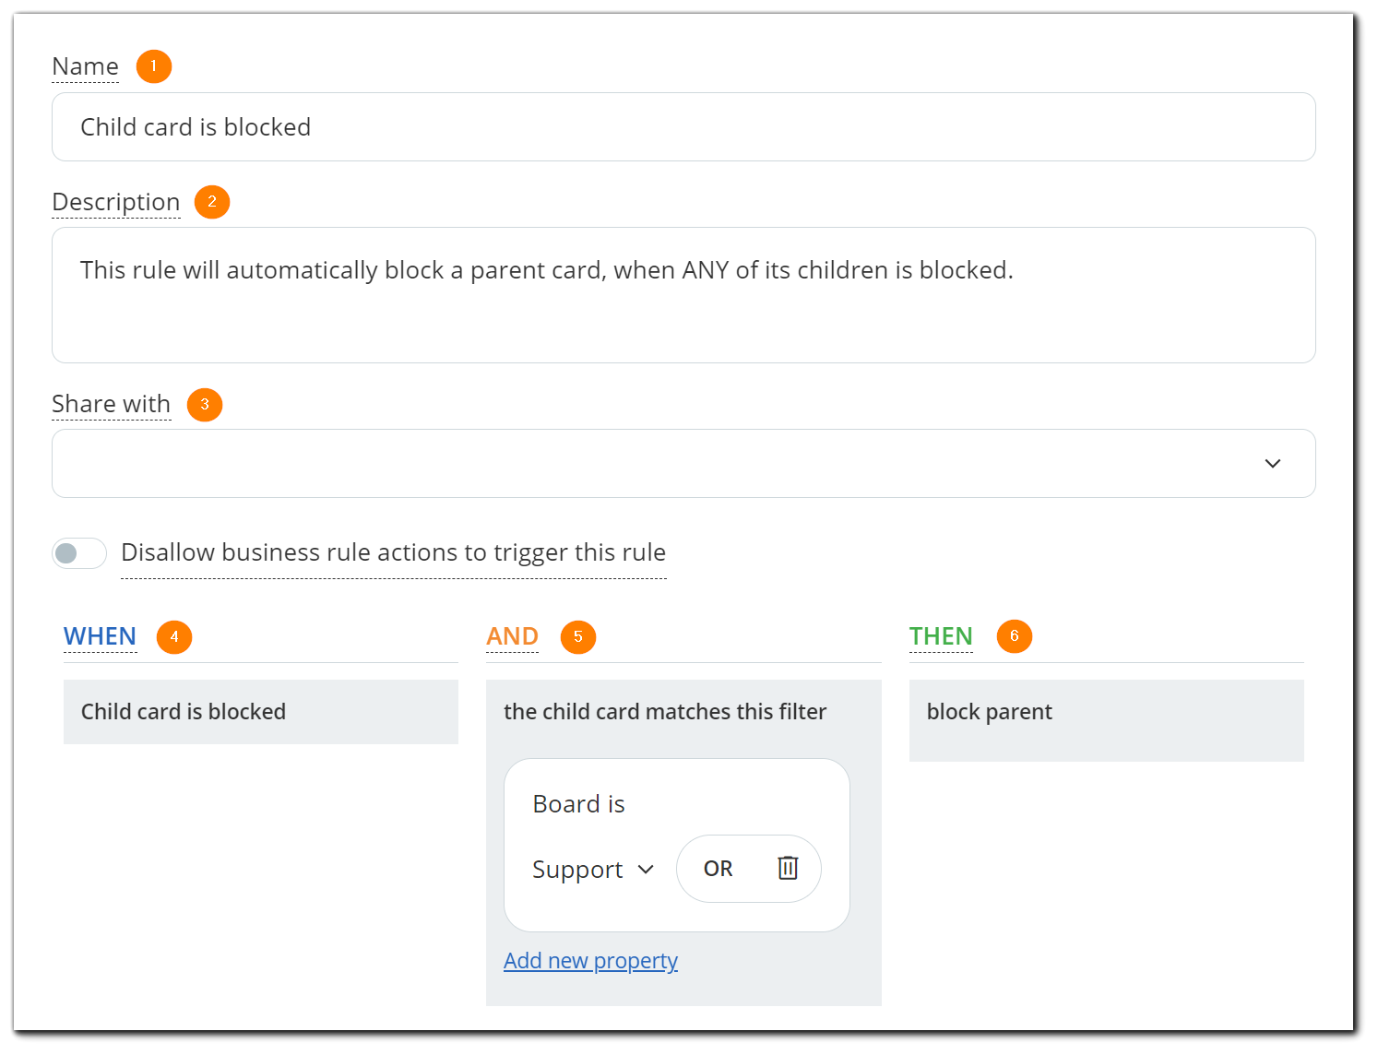Click inside the Name text field
This screenshot has width=1378, height=1055.
point(683,126)
